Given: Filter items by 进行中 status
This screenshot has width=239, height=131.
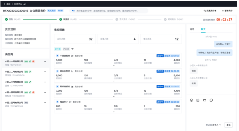Looking at the screenshot, I should [58, 49].
